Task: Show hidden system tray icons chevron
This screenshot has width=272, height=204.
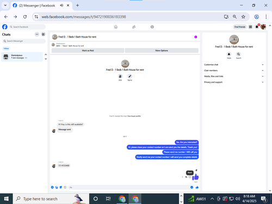Action: (x=212, y=199)
